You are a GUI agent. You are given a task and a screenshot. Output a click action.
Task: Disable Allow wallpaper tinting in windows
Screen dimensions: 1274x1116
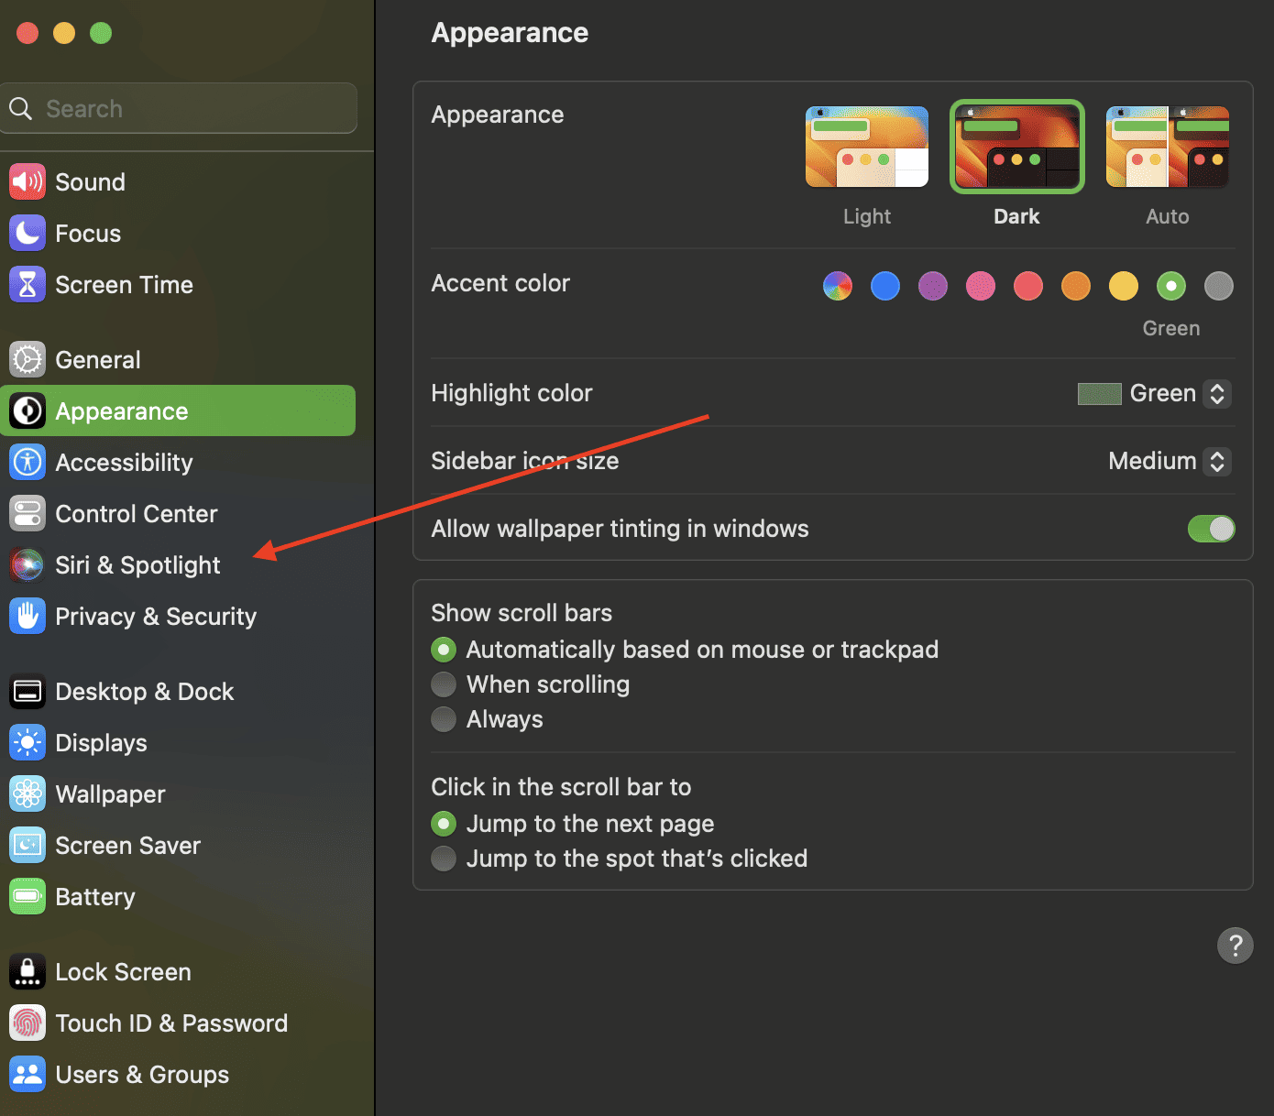[x=1211, y=529]
